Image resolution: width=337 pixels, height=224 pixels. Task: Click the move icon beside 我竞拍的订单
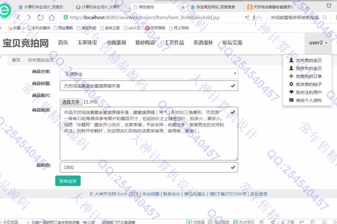pos(291,76)
